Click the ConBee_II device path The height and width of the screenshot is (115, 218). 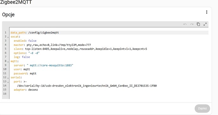click(87, 86)
